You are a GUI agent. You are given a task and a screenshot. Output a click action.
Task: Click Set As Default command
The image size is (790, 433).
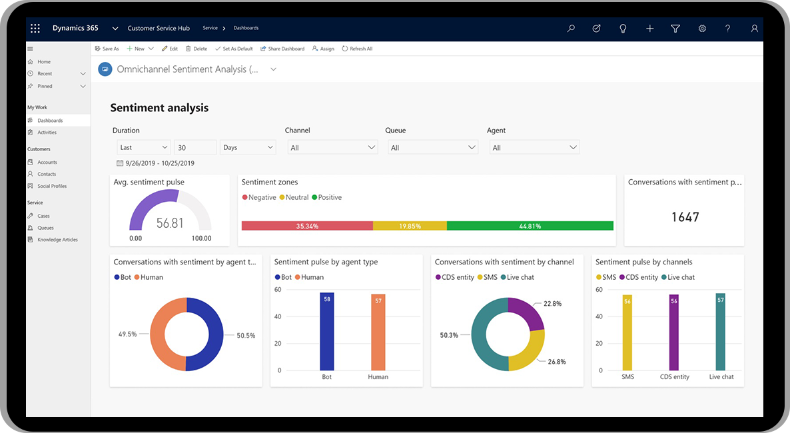coord(234,49)
